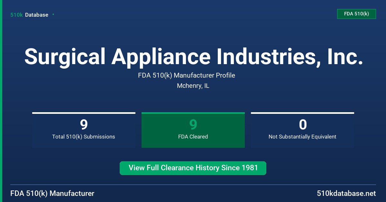Click the 510k Database logo text
Viewport: 386px width, 202px height.
(x=29, y=15)
